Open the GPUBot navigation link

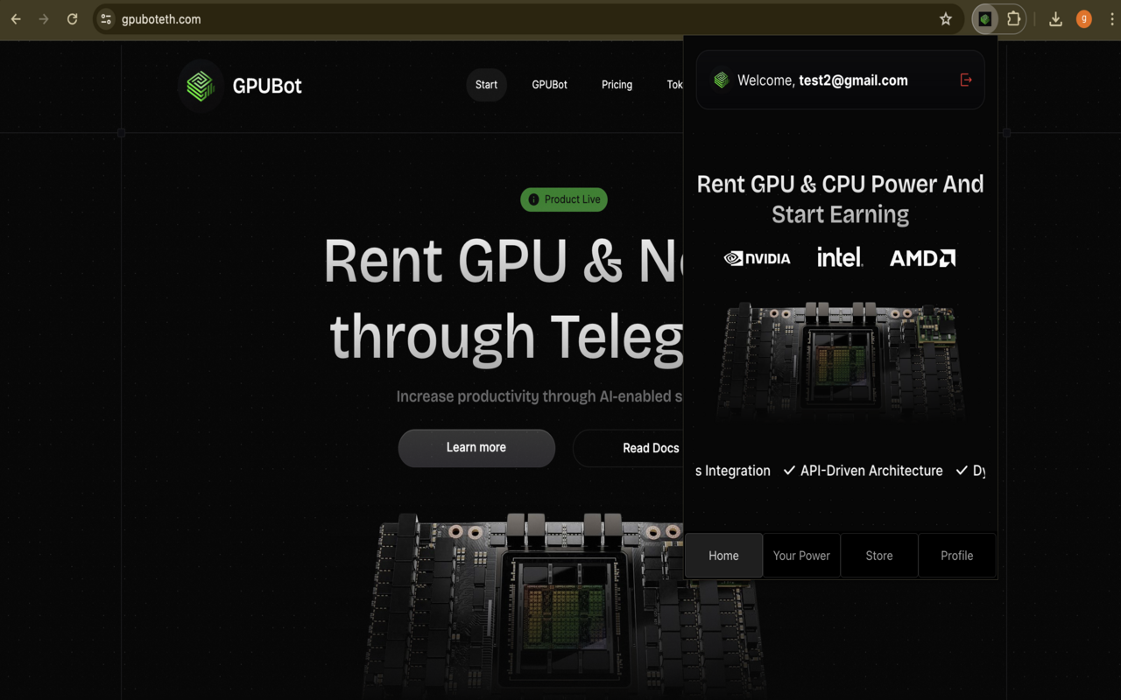point(549,85)
